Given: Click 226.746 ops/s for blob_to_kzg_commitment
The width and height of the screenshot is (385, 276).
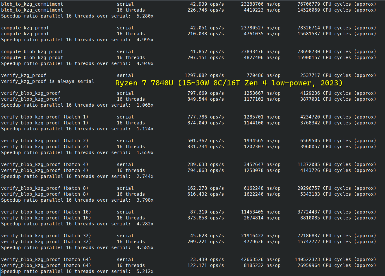Looking at the screenshot, I should click(x=205, y=10).
